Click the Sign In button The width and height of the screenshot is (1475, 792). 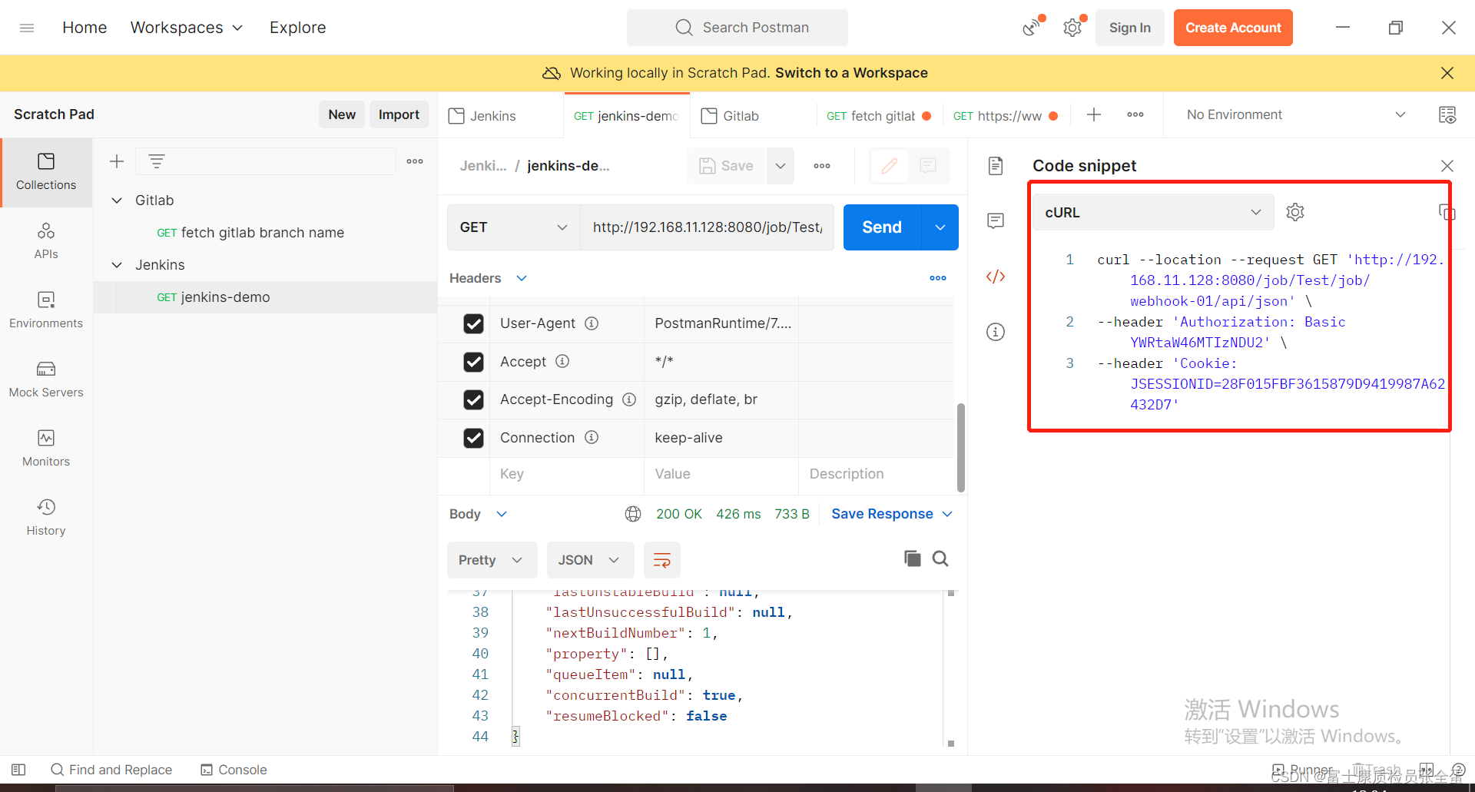[1129, 28]
